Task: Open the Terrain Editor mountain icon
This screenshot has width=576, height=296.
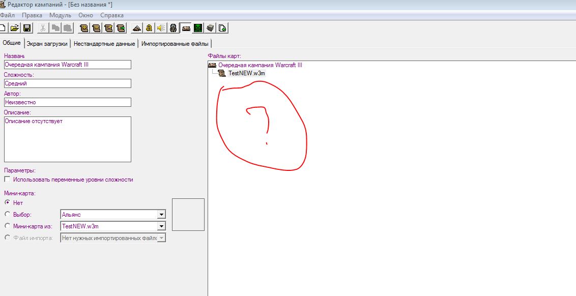Action: point(137,28)
